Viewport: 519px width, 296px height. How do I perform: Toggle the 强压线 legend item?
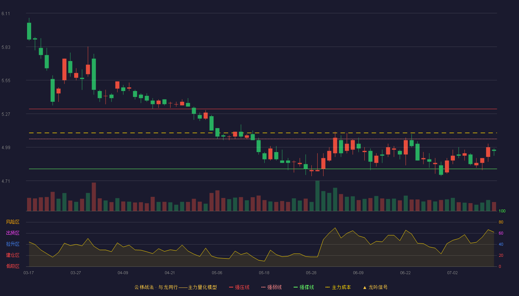(239, 287)
